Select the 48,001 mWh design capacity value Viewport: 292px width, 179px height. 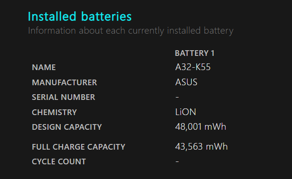[x=200, y=127]
